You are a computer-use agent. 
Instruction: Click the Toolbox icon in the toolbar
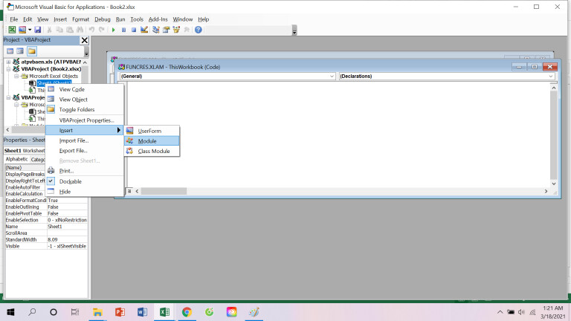187,30
